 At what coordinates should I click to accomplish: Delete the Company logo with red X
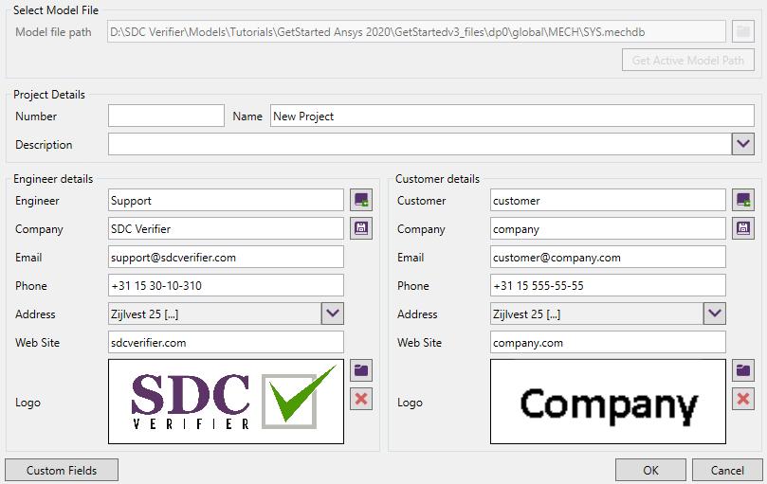pyautogui.click(x=743, y=399)
